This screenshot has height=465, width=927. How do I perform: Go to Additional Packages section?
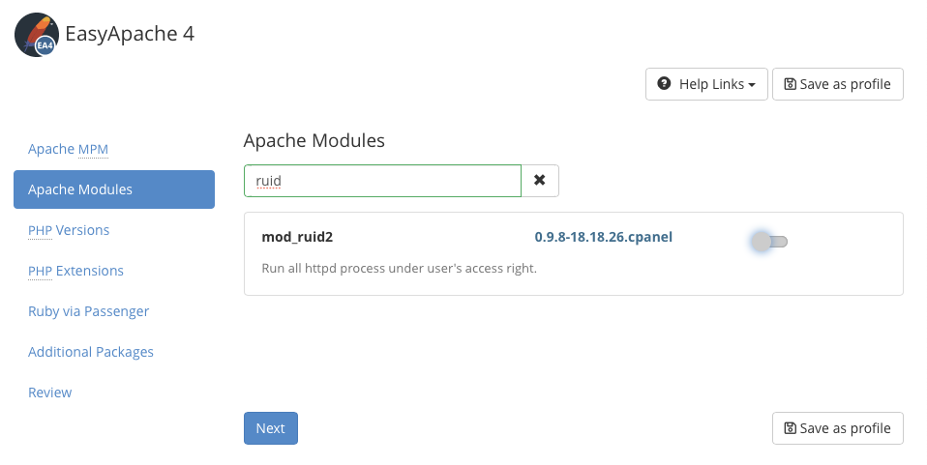click(91, 352)
